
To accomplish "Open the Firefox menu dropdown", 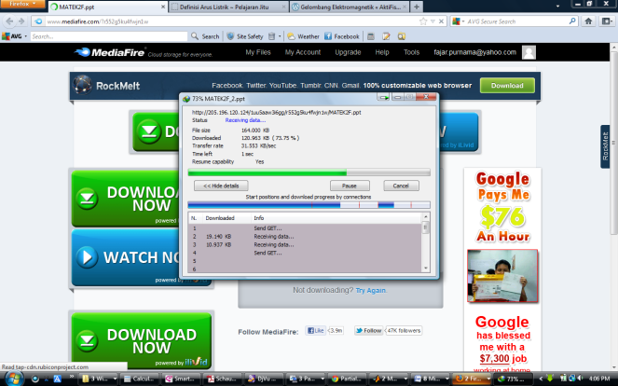I will (22, 4).
